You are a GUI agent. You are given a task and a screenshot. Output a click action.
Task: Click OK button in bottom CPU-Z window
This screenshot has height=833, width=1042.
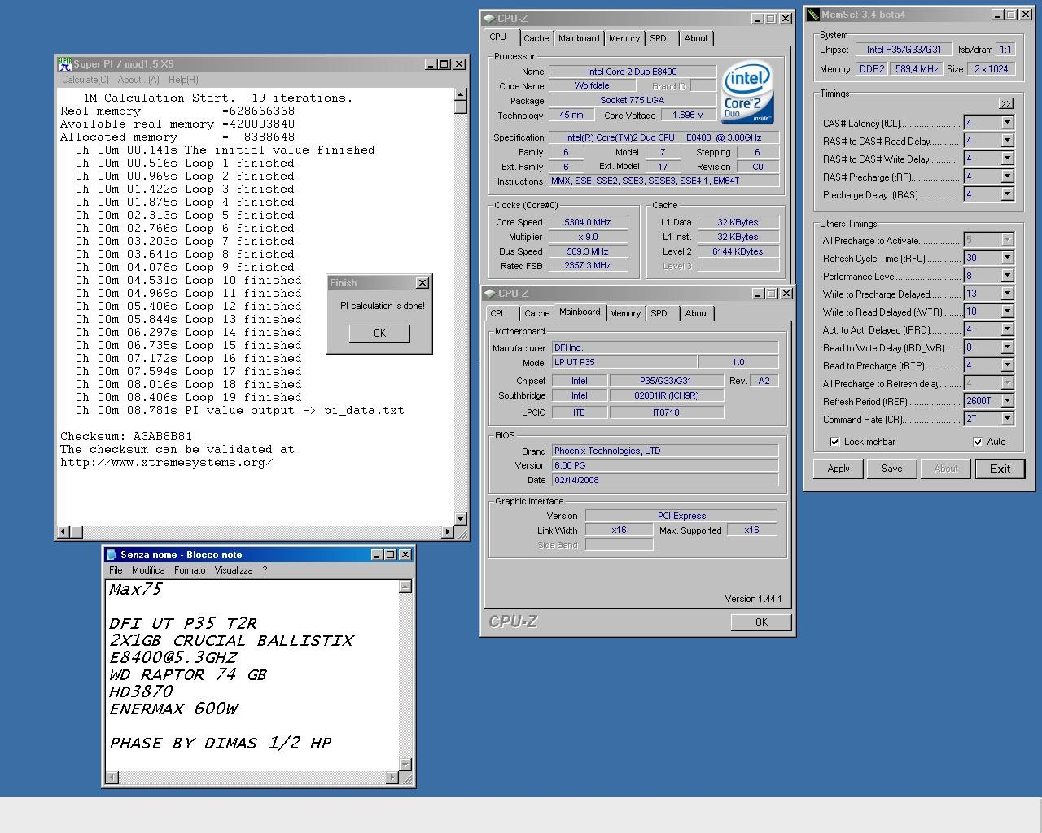pyautogui.click(x=761, y=622)
